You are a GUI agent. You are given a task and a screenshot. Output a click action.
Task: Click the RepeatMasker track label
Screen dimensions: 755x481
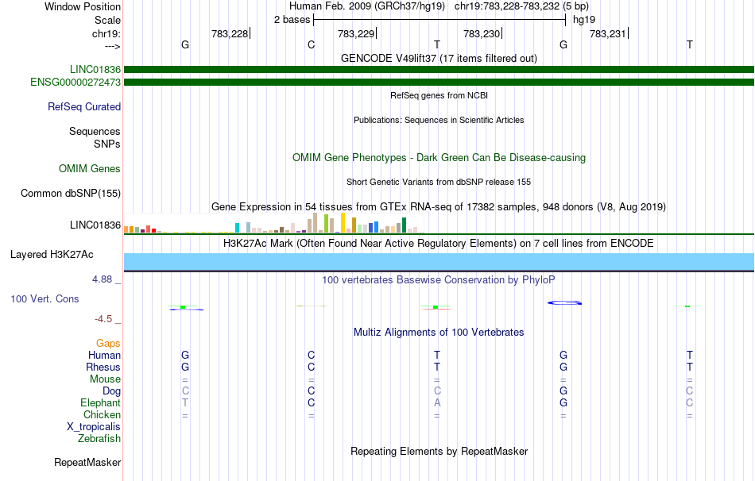pyautogui.click(x=87, y=463)
